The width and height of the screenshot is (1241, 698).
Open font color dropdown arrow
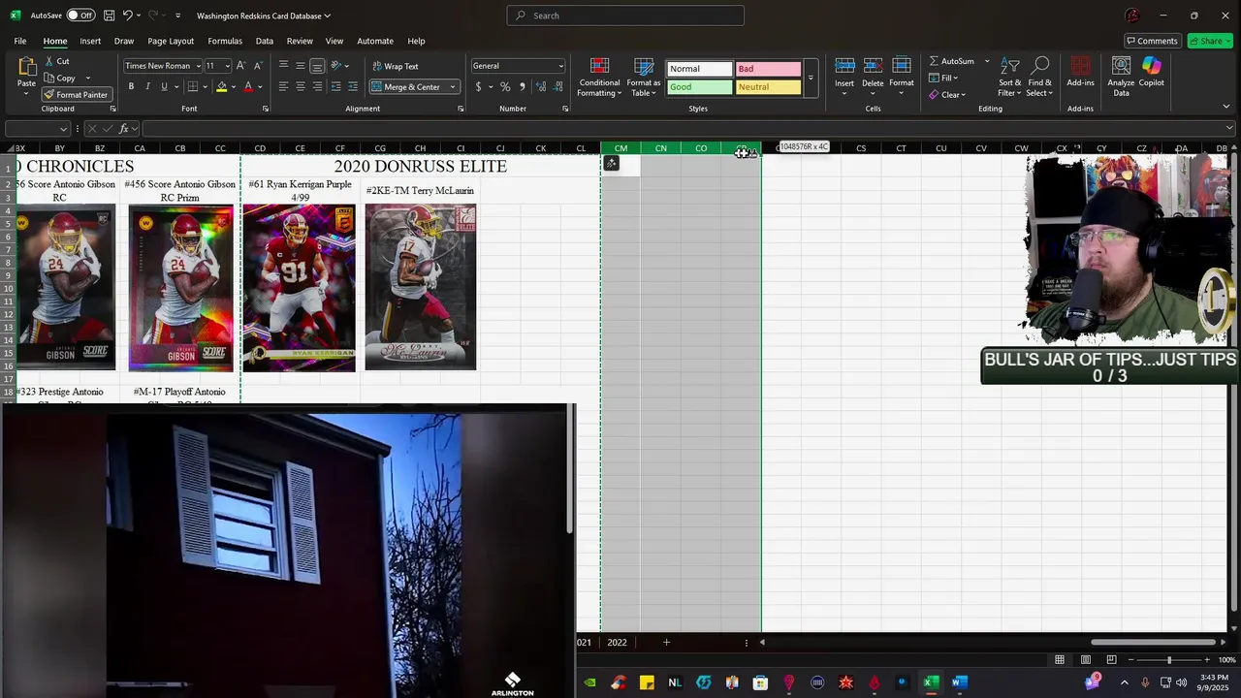(x=260, y=86)
